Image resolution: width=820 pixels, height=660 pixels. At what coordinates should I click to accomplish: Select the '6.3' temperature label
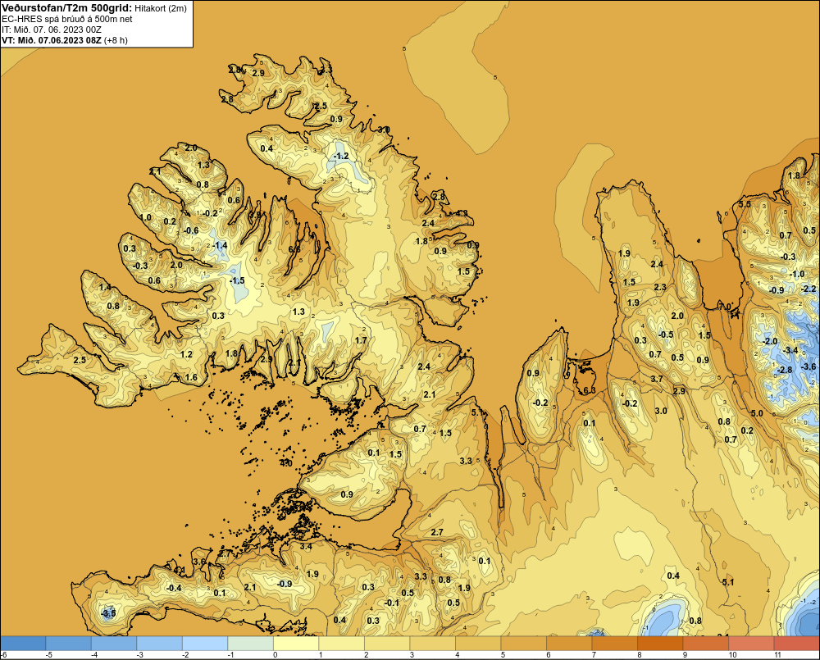coord(590,390)
